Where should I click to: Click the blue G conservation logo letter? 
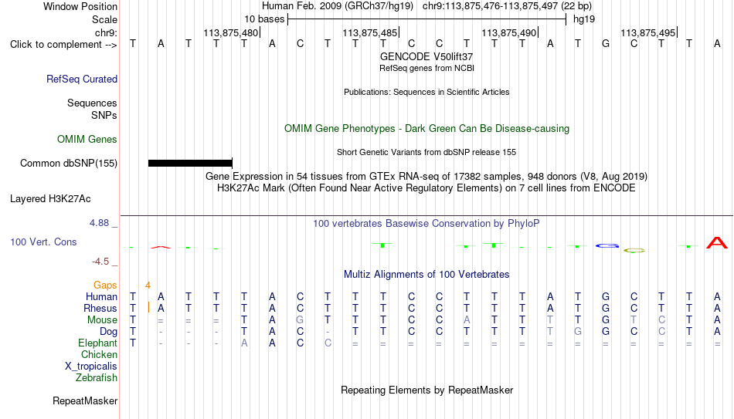(607, 245)
